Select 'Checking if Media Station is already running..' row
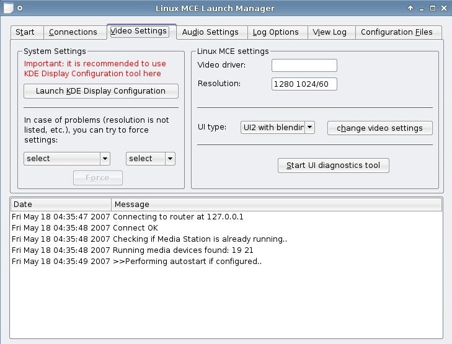Viewport: 452px width, 344px height. [x=226, y=239]
